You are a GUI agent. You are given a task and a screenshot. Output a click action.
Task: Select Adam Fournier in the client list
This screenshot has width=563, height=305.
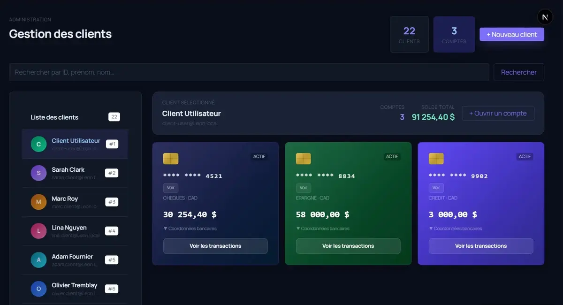point(75,260)
